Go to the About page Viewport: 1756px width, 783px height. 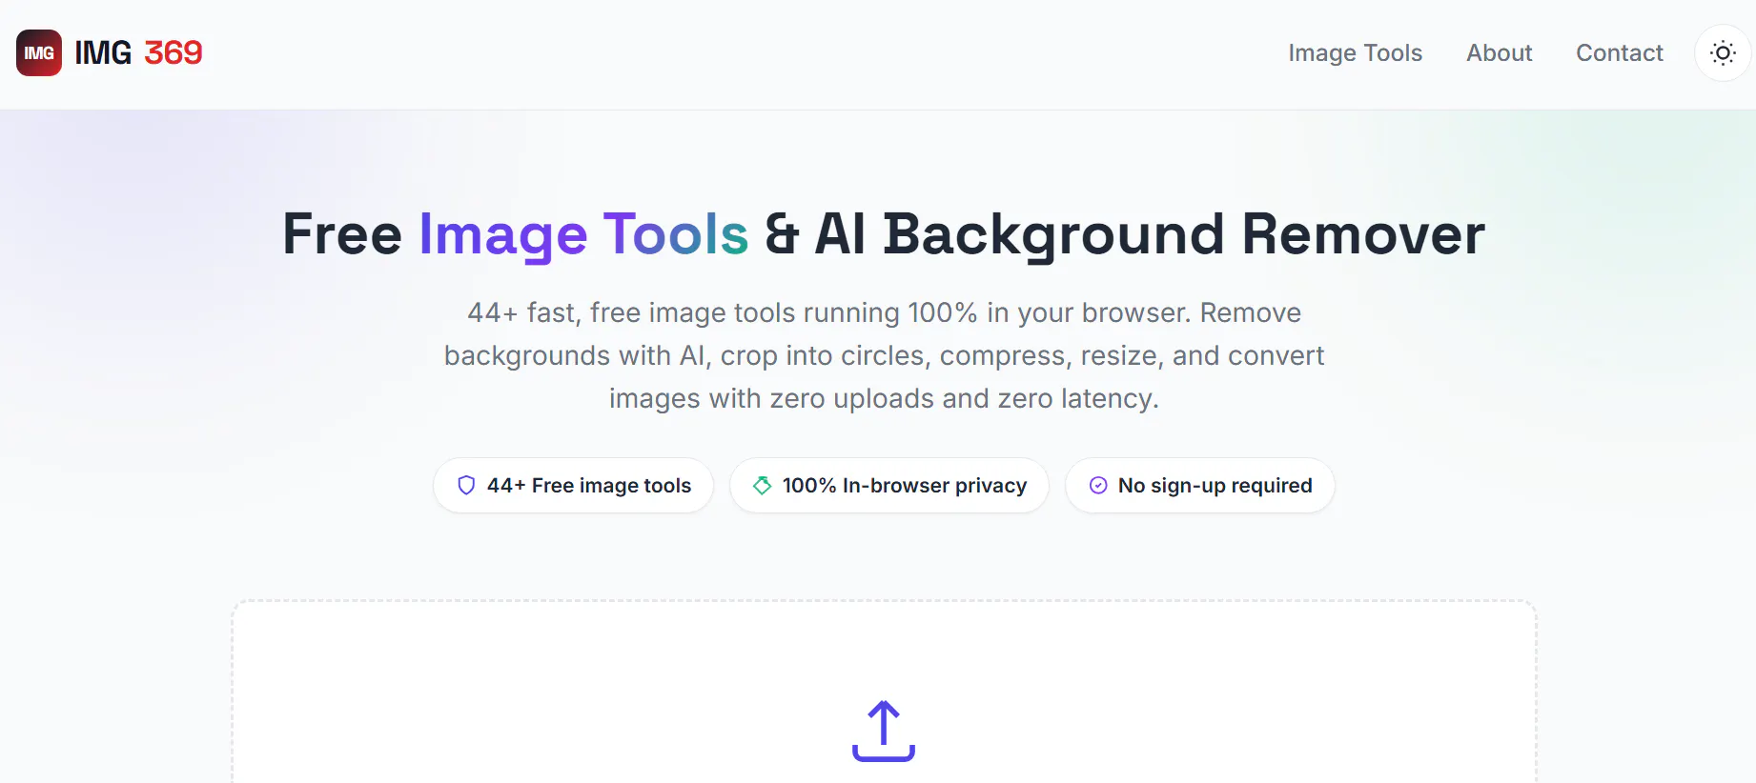click(x=1499, y=53)
